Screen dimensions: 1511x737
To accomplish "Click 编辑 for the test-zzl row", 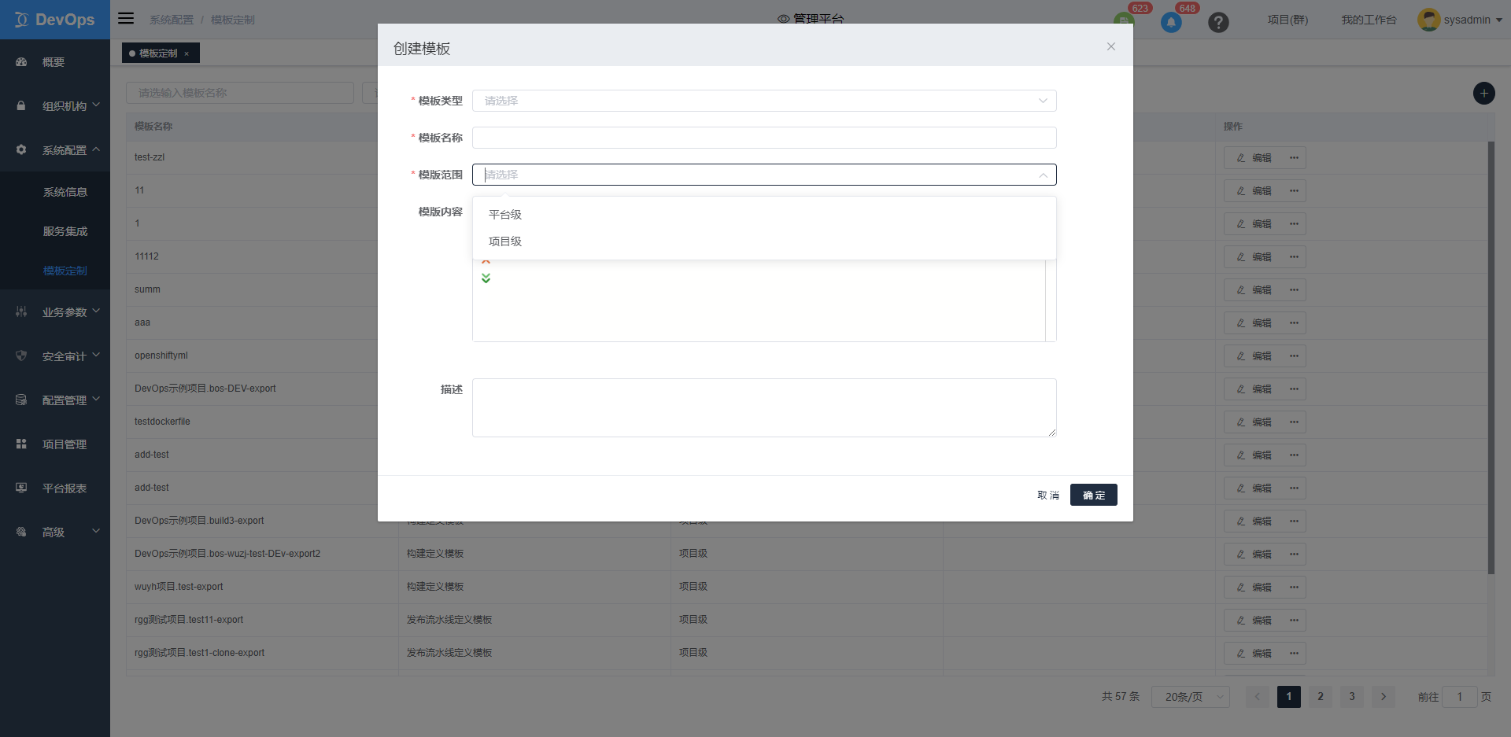I will tap(1254, 158).
